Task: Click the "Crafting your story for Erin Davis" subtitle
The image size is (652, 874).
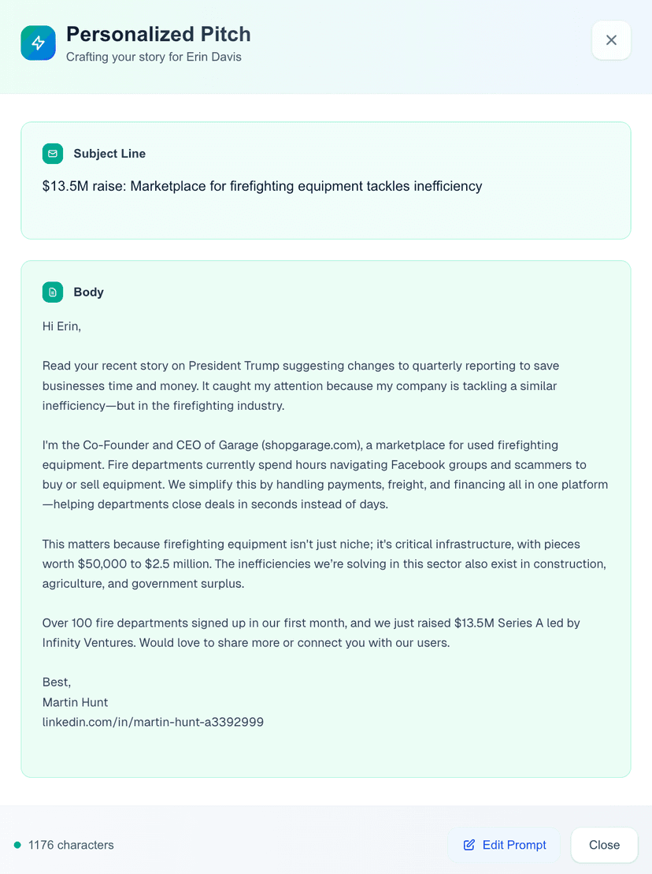Action: click(154, 57)
